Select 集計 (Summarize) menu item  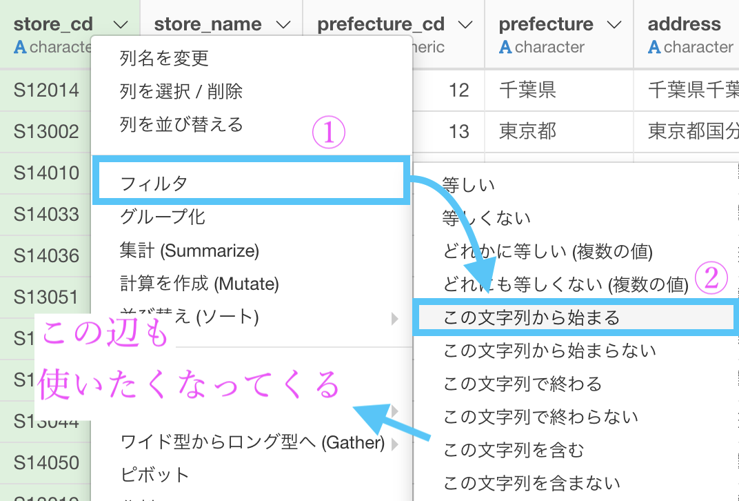pyautogui.click(x=190, y=250)
